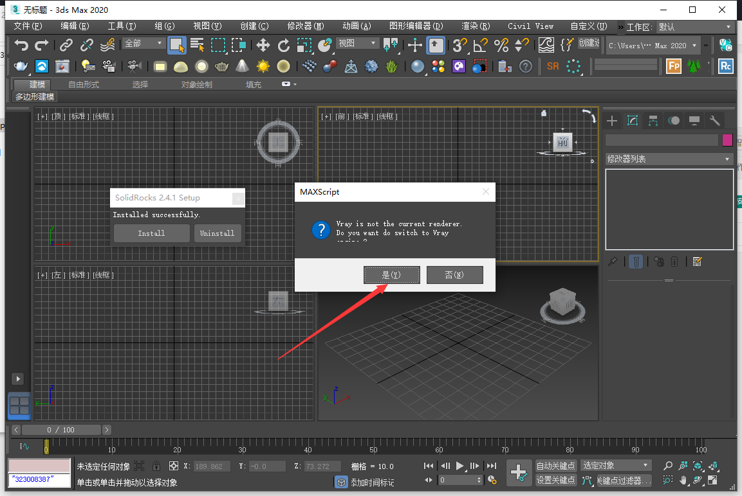This screenshot has height=496, width=742.
Task: Click 设置关键点 set key button
Action: pyautogui.click(x=555, y=480)
